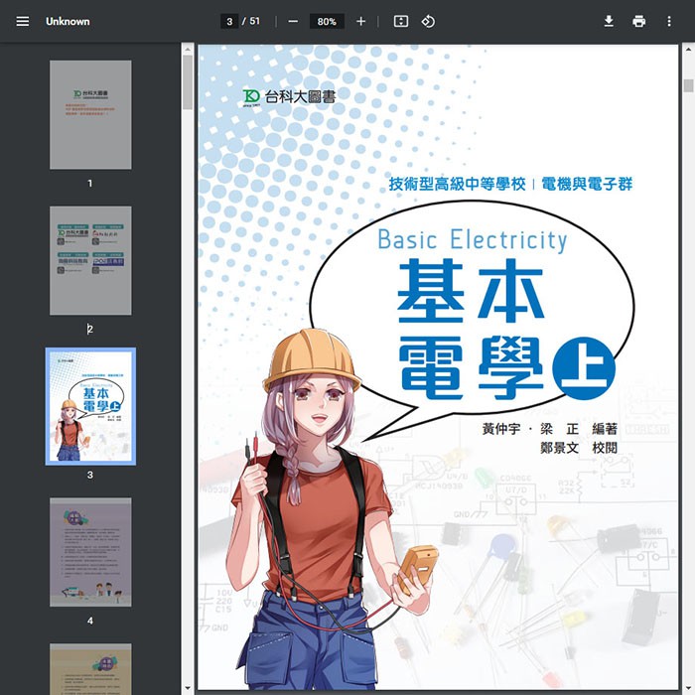The image size is (695, 695).
Task: Click the 台科大圖書 publisher logo on the page
Action: [x=289, y=96]
